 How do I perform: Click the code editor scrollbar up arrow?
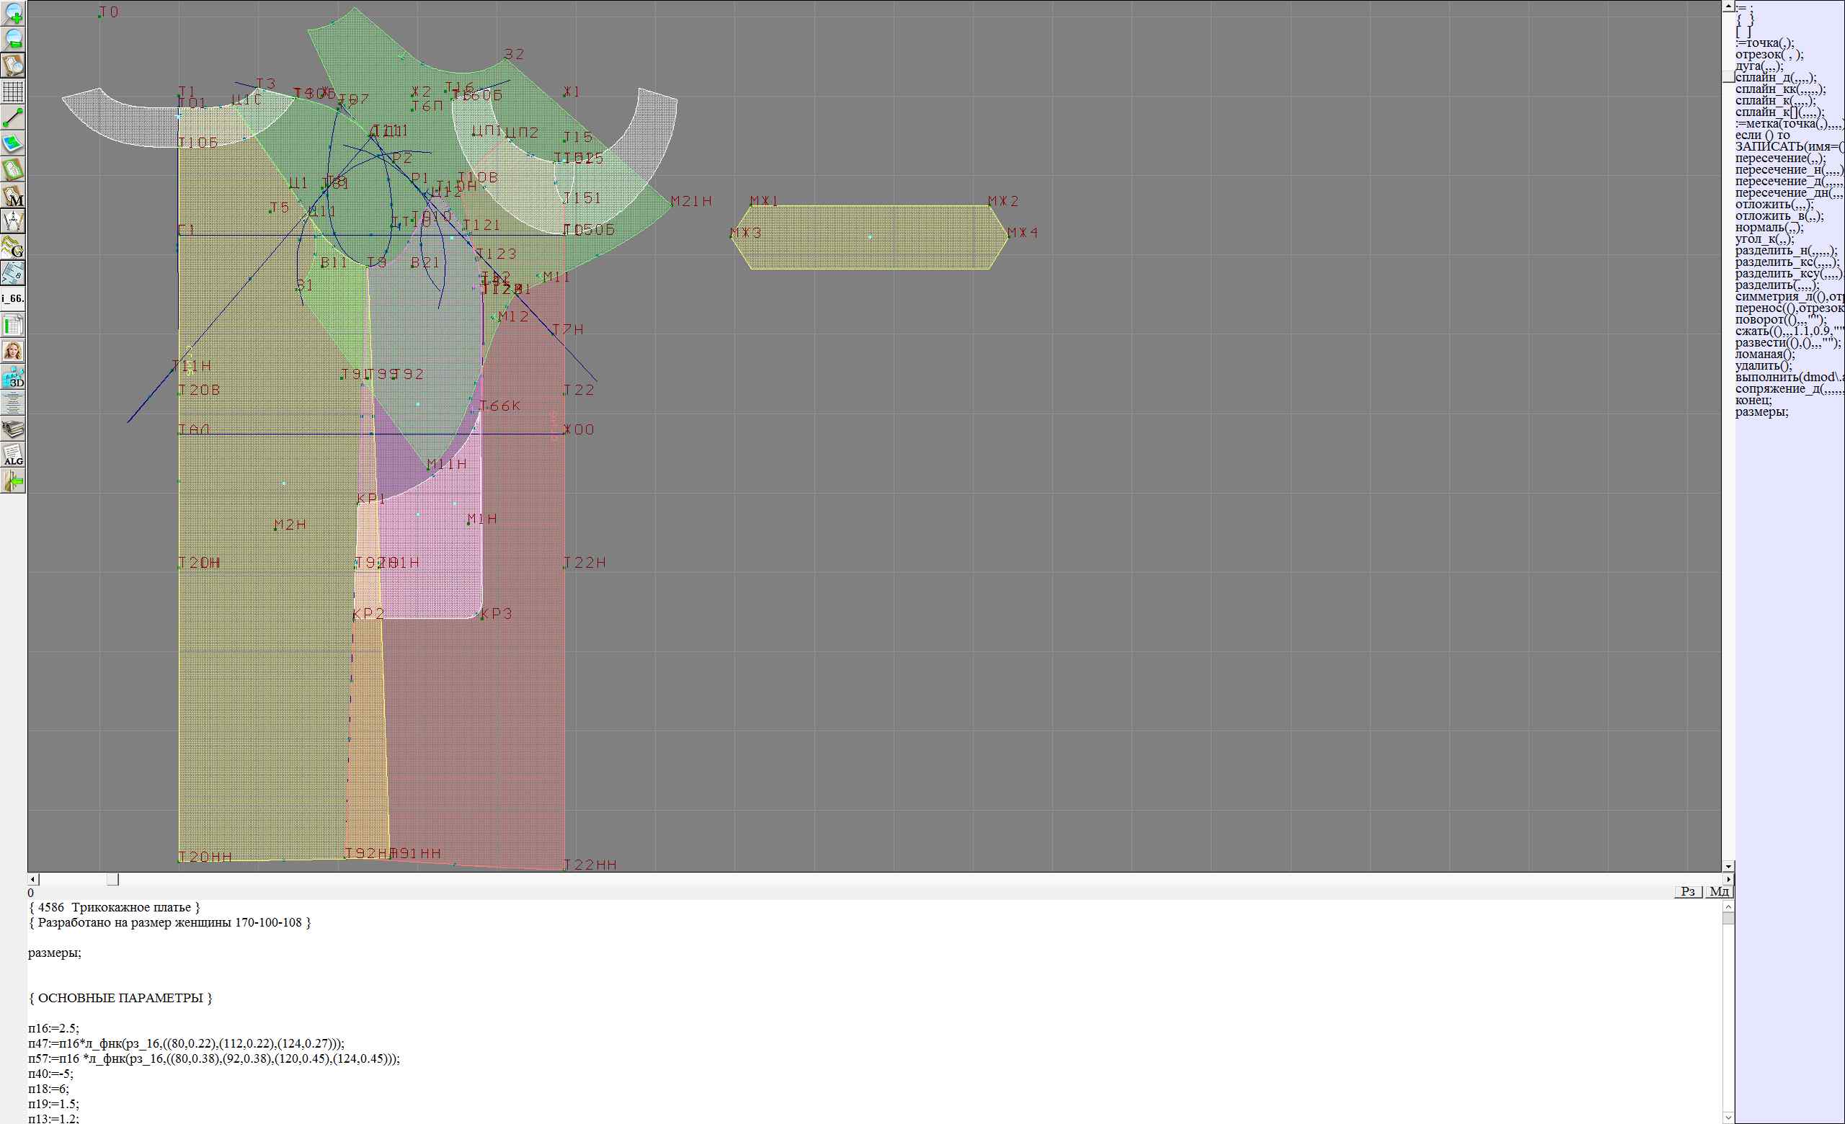(1728, 907)
